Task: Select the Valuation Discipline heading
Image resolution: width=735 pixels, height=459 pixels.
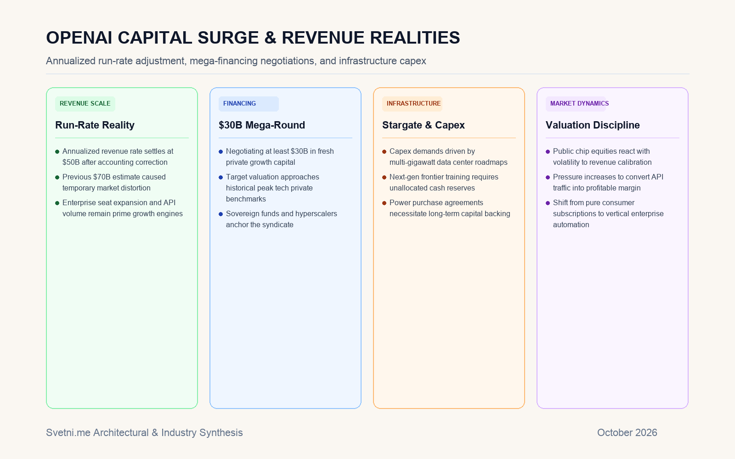Action: pyautogui.click(x=593, y=125)
